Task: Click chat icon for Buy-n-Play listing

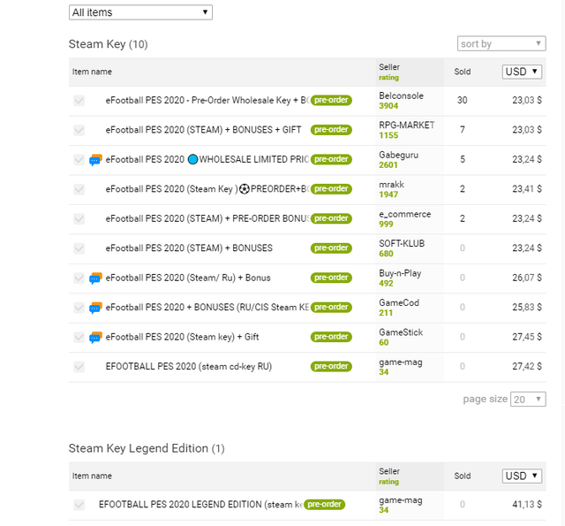Action: 96,278
